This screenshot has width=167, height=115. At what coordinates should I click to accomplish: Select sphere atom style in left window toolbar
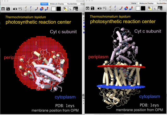coord(42,9)
